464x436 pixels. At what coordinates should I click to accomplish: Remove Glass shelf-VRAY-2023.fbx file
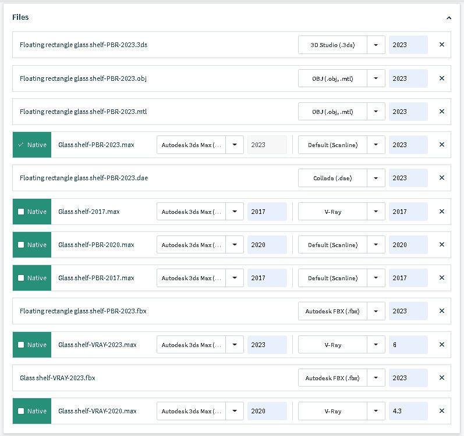click(441, 378)
